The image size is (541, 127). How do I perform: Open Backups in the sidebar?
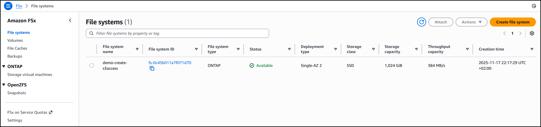pyautogui.click(x=15, y=56)
